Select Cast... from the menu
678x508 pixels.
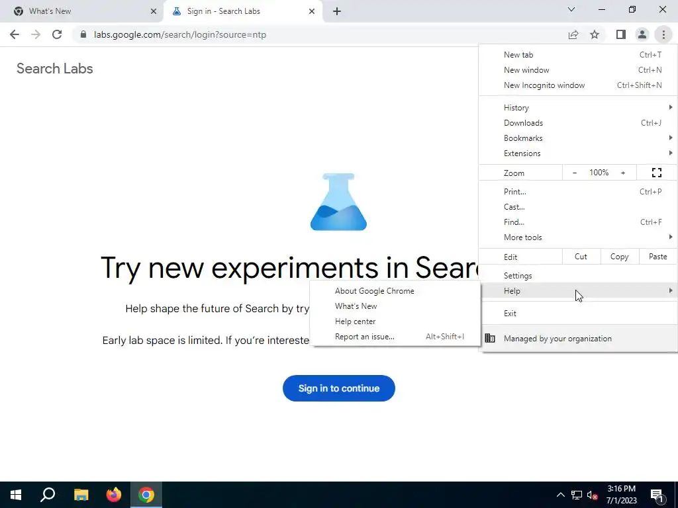click(x=578, y=206)
